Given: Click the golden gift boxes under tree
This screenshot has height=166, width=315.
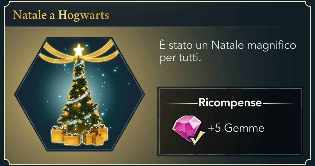Looking at the screenshot, I should (79, 134).
